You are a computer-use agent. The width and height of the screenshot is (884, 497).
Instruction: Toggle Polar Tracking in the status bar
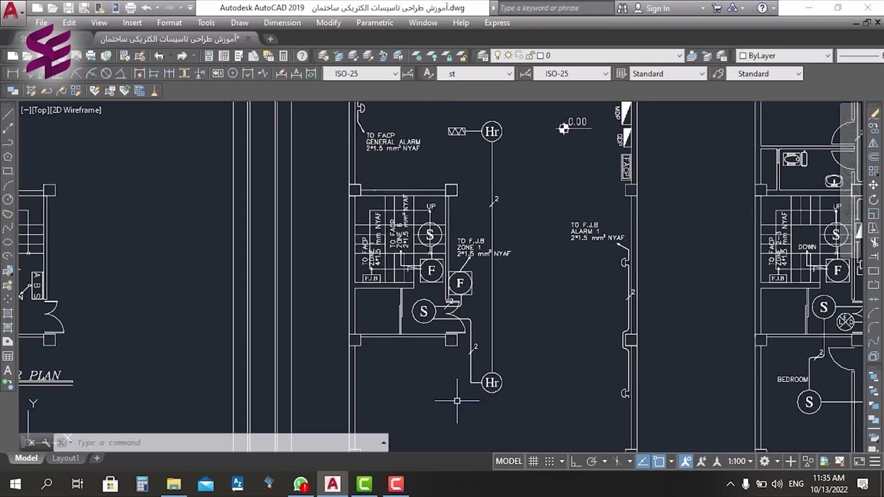(x=592, y=461)
